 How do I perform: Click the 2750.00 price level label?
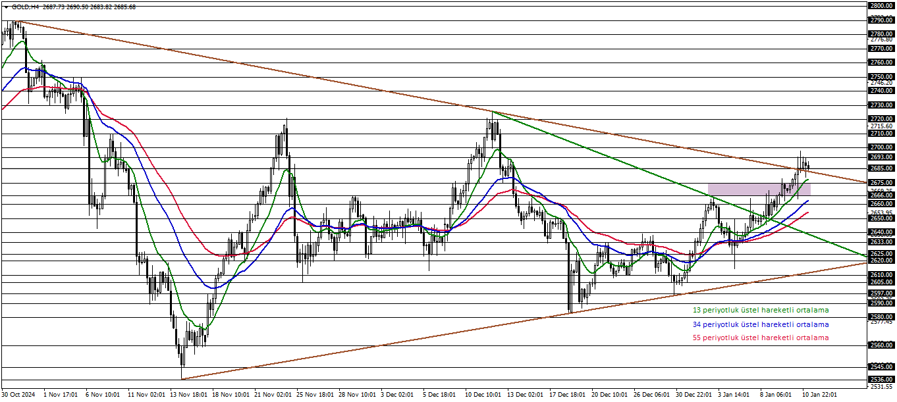tap(881, 77)
